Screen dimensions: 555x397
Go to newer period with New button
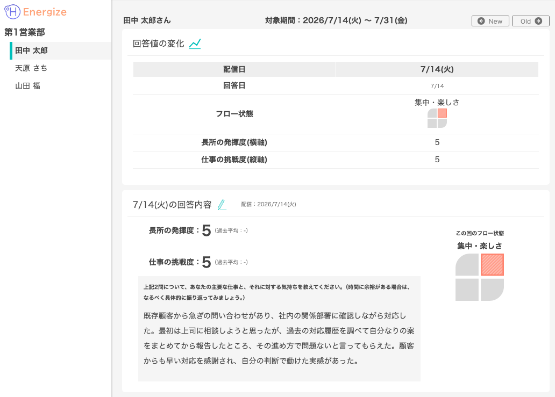click(490, 21)
